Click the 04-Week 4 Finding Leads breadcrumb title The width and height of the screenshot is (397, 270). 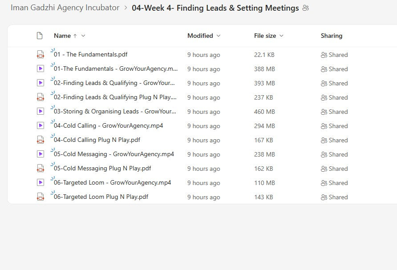coord(215,8)
